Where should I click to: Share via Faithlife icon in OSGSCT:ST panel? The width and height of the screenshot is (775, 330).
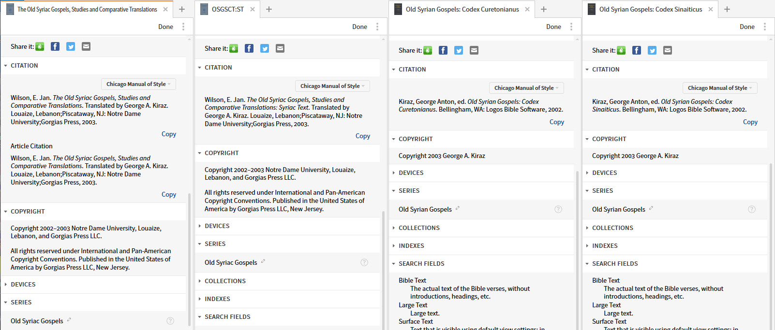(x=234, y=48)
